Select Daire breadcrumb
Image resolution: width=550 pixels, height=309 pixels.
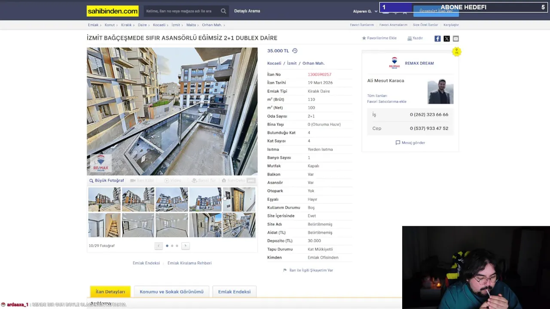(x=142, y=25)
